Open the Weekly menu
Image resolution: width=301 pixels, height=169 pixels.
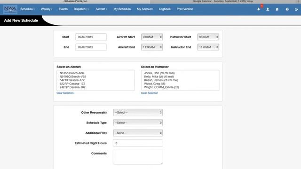click(47, 9)
